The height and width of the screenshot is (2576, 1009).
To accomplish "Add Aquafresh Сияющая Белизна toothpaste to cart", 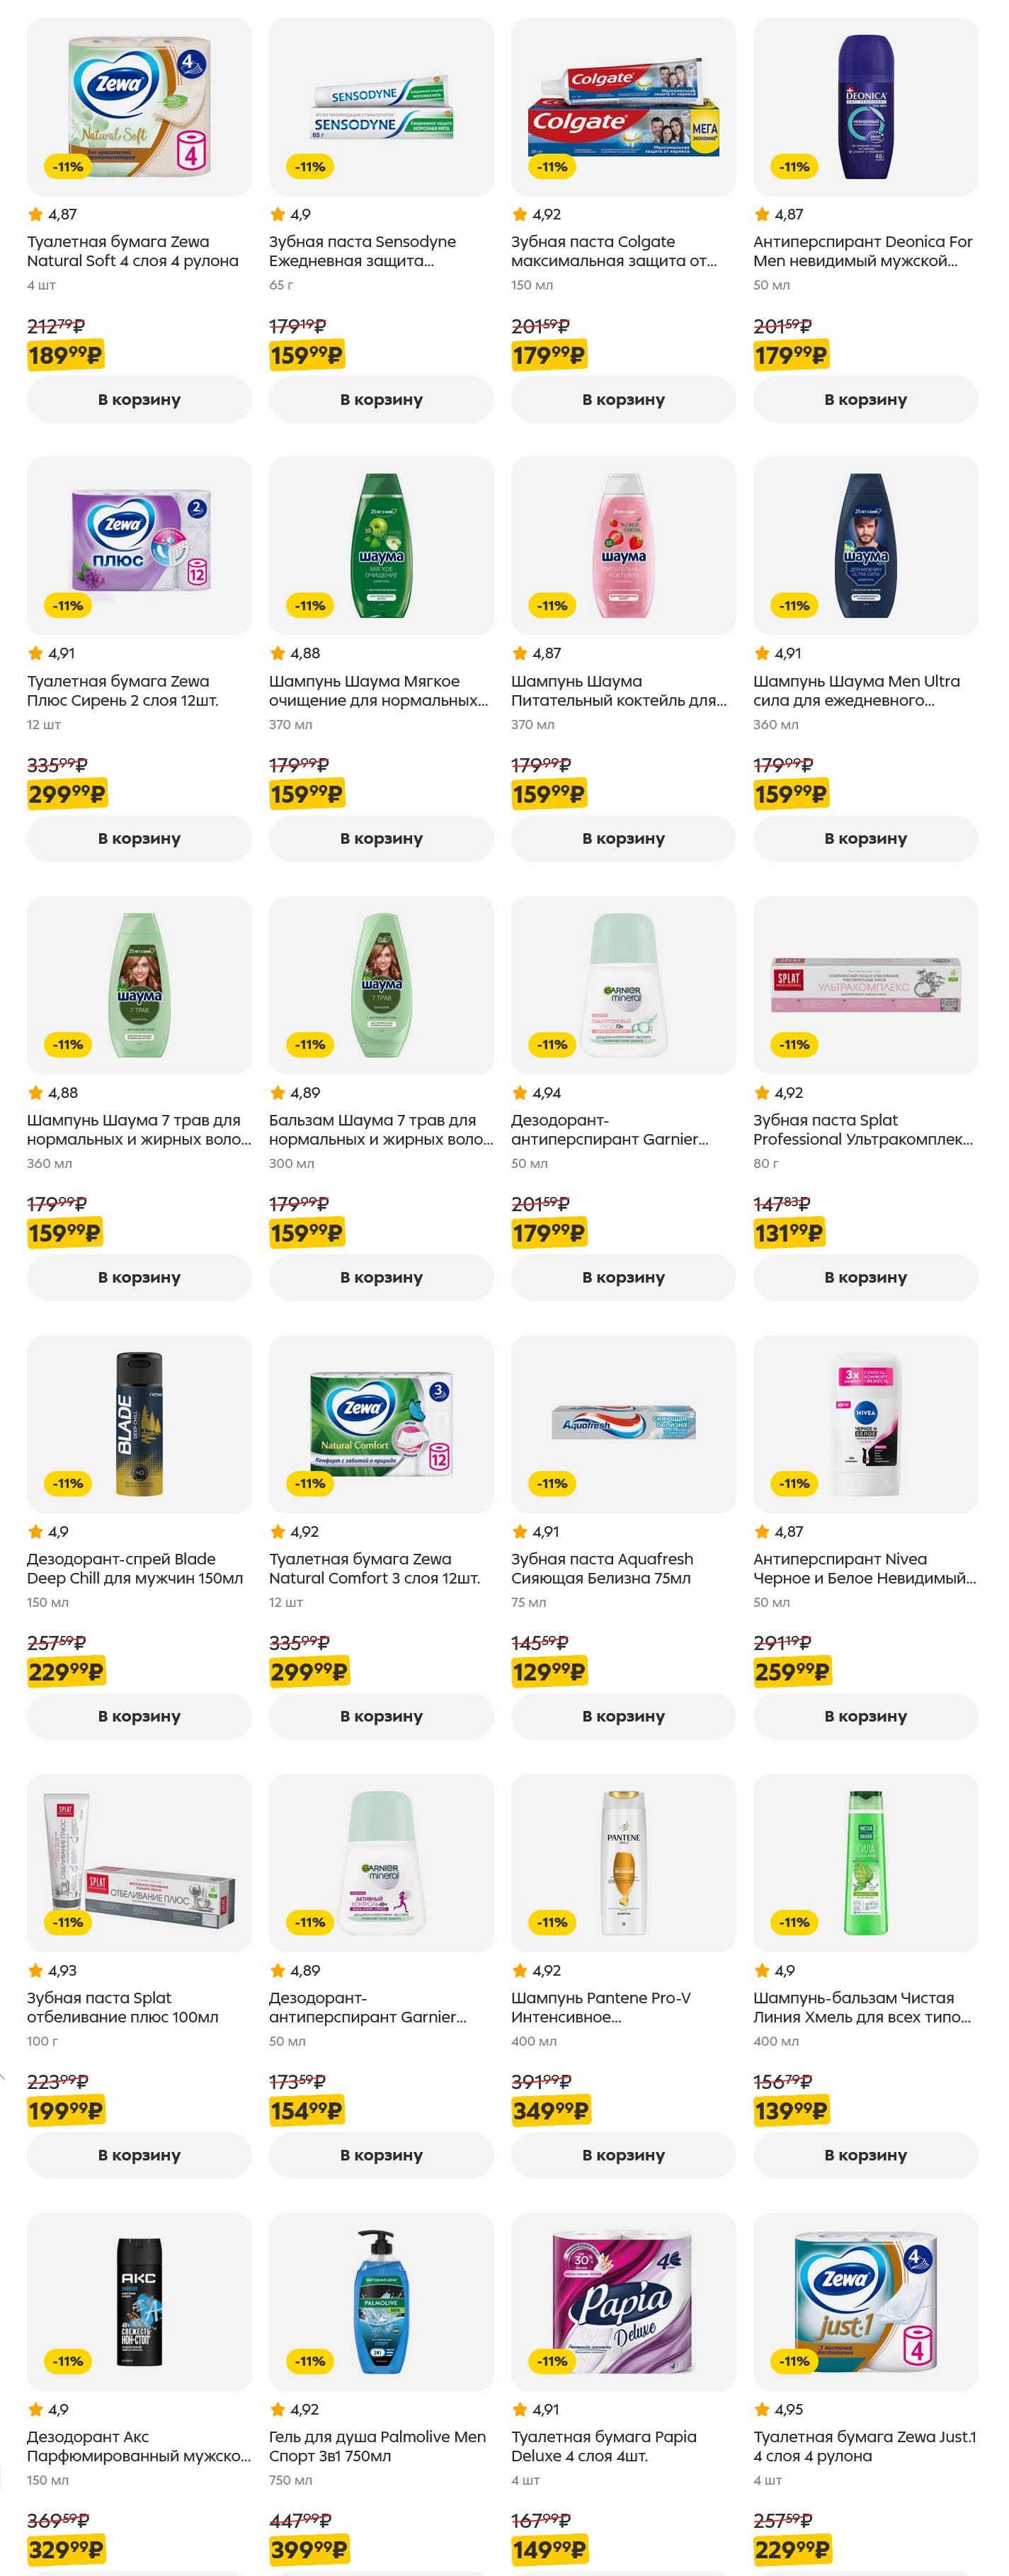I will click(623, 1716).
